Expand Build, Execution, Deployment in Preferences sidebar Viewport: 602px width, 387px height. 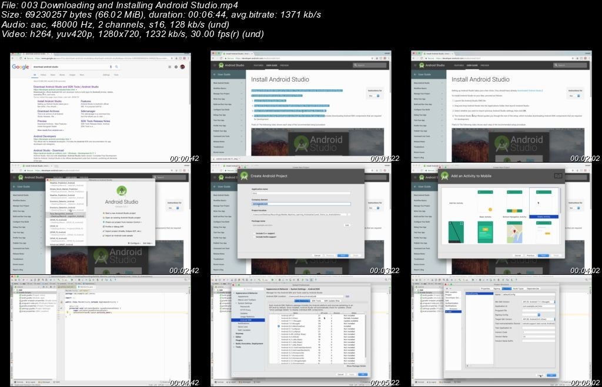coord(234,344)
